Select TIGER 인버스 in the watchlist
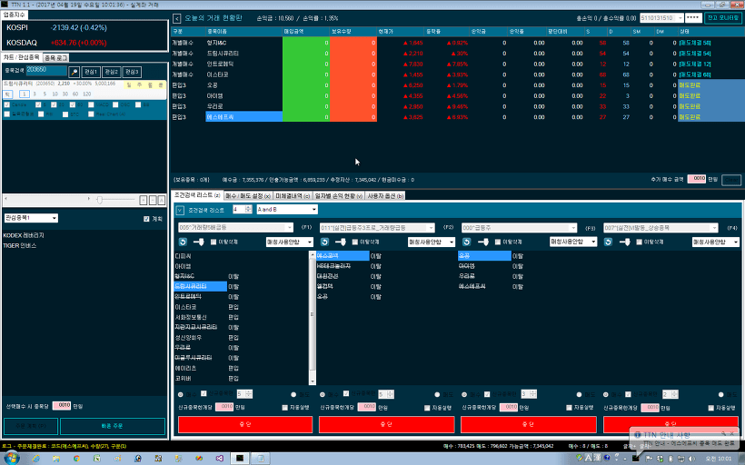Image resolution: width=745 pixels, height=465 pixels. point(20,246)
